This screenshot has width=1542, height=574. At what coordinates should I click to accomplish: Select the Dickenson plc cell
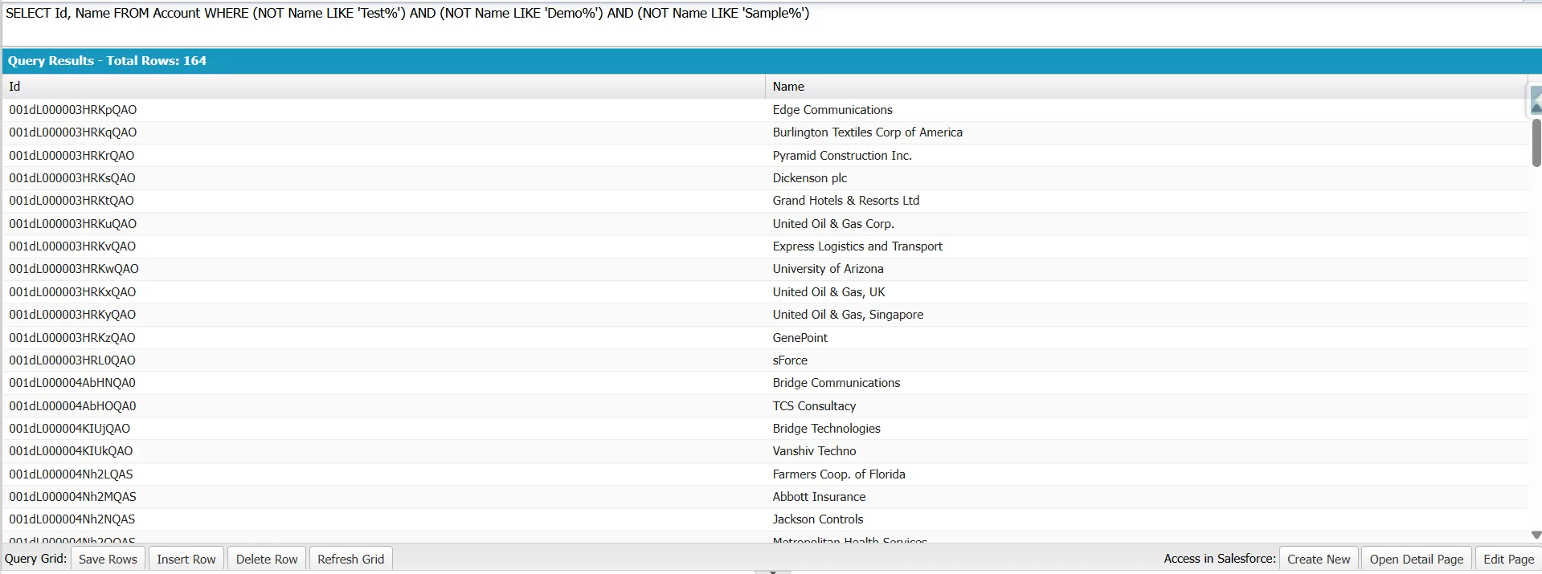[x=1147, y=178]
